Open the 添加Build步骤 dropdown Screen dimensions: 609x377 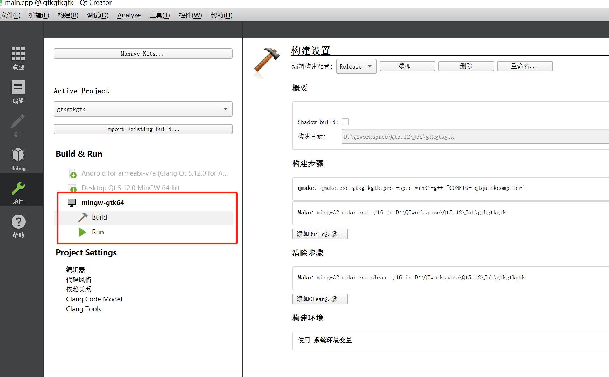319,234
